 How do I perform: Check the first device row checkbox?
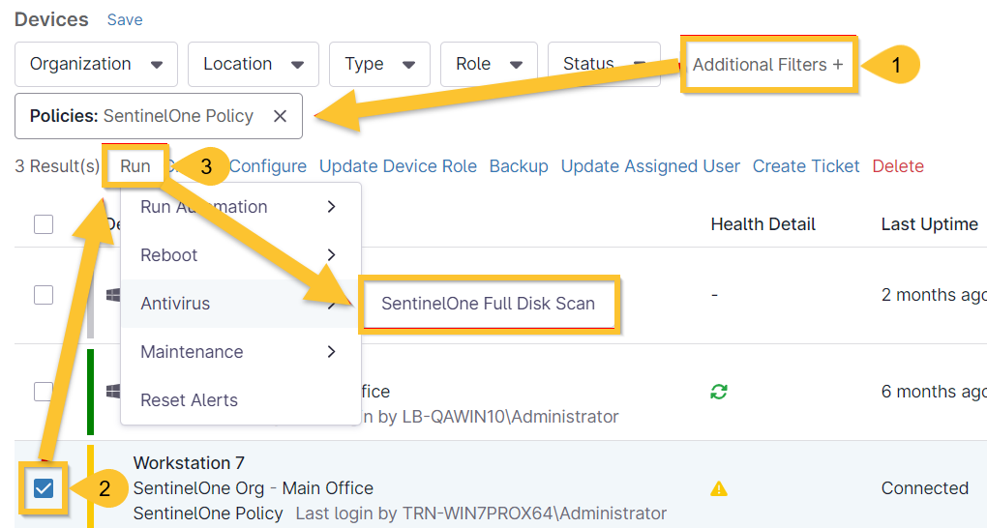pyautogui.click(x=44, y=295)
